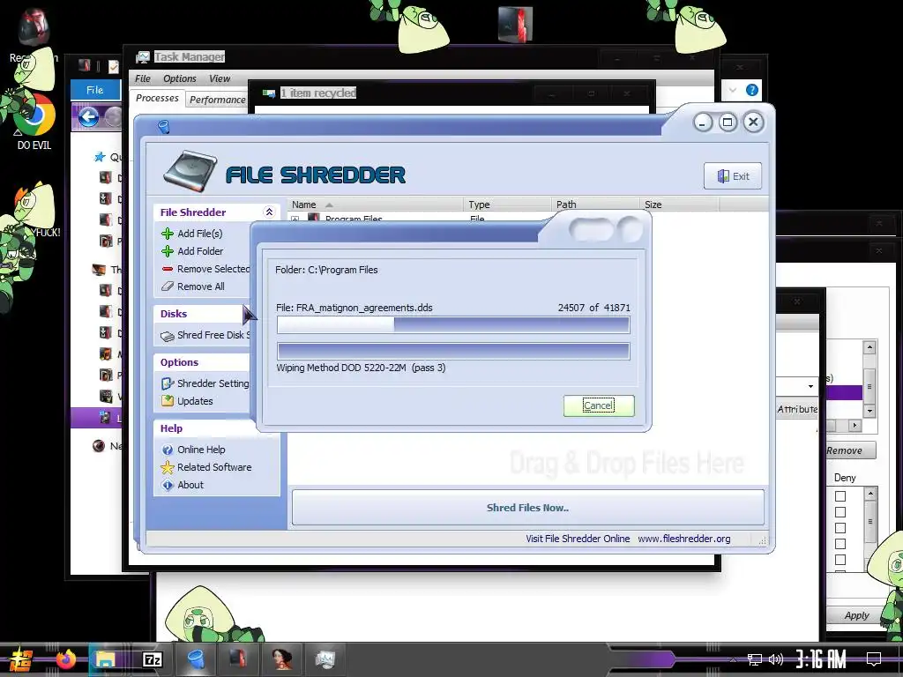Tick the fifth Deny checkbox in permissions
This screenshot has height=677, width=903.
pos(840,560)
